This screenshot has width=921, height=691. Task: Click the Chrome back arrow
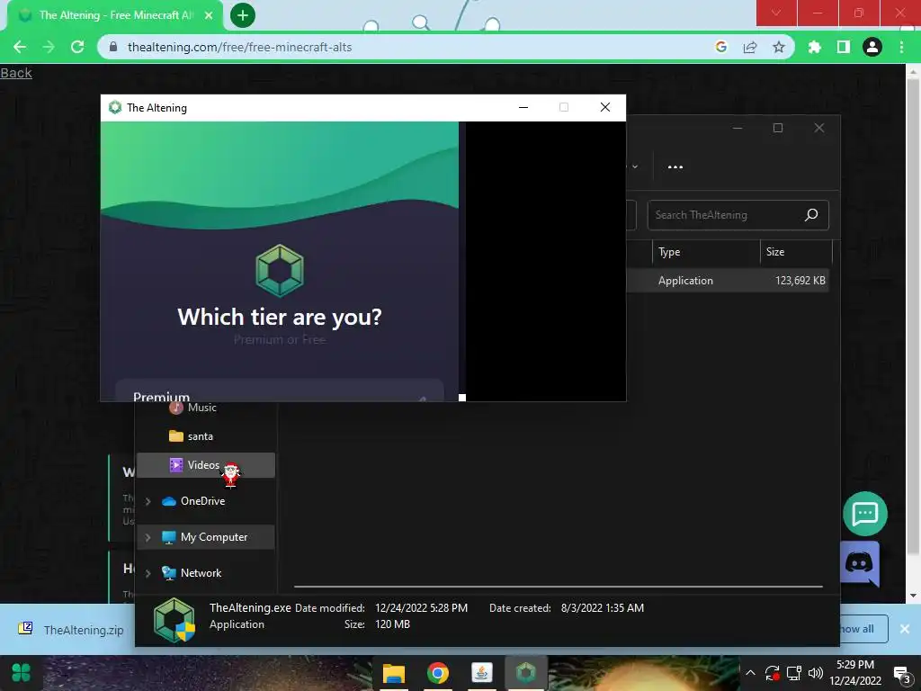click(x=20, y=47)
